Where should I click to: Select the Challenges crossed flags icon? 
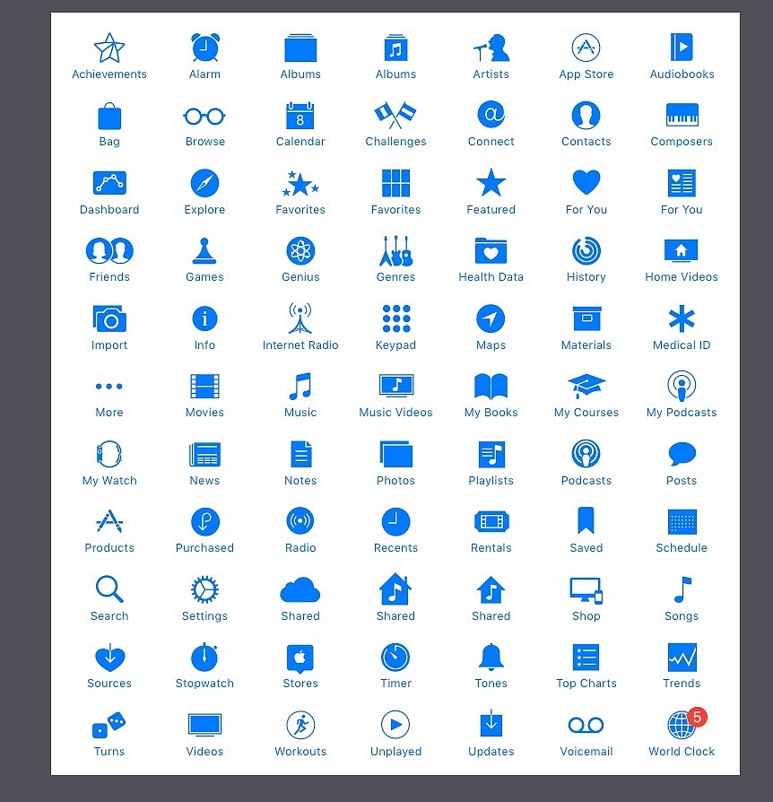click(395, 115)
